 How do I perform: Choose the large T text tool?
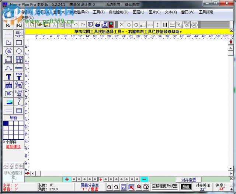(x=8, y=76)
